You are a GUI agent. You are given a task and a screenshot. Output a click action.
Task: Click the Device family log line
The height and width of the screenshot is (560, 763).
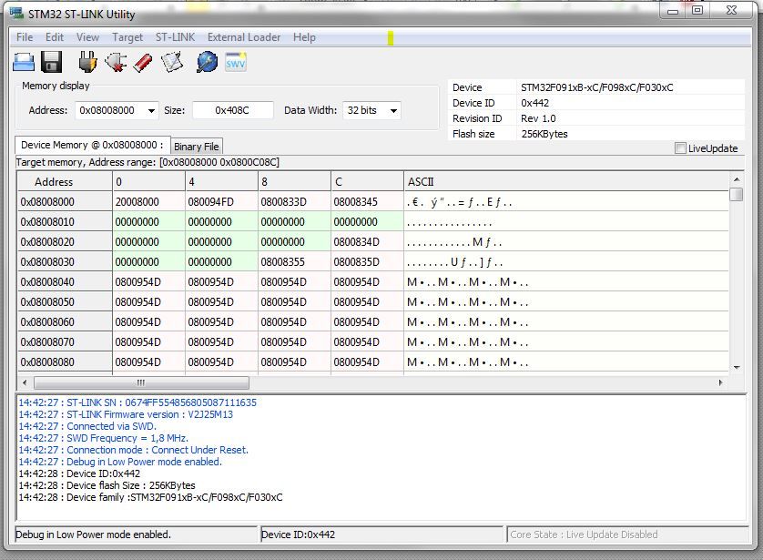pyautogui.click(x=150, y=497)
